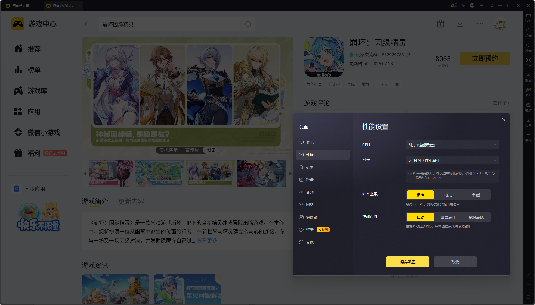Screen dimensions: 535x305
Task: Open 音频 settings section
Action: [x=323, y=192]
